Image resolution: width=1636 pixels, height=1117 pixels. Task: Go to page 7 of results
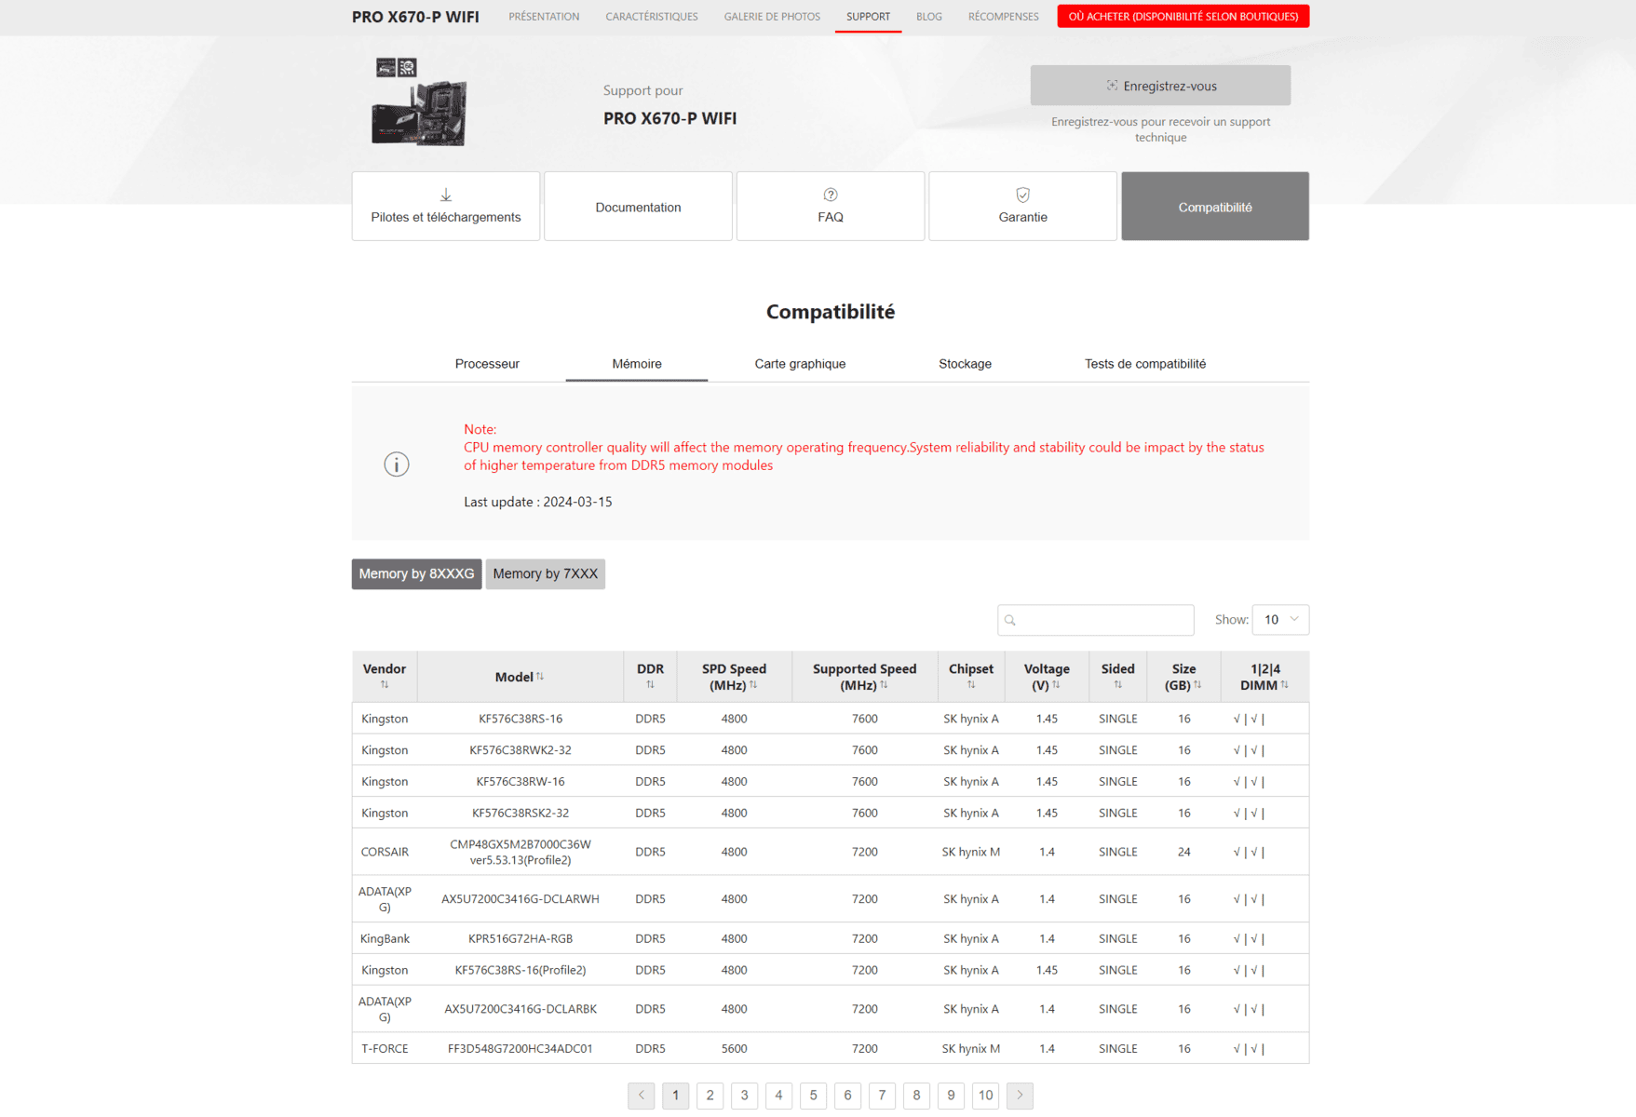tap(882, 1096)
